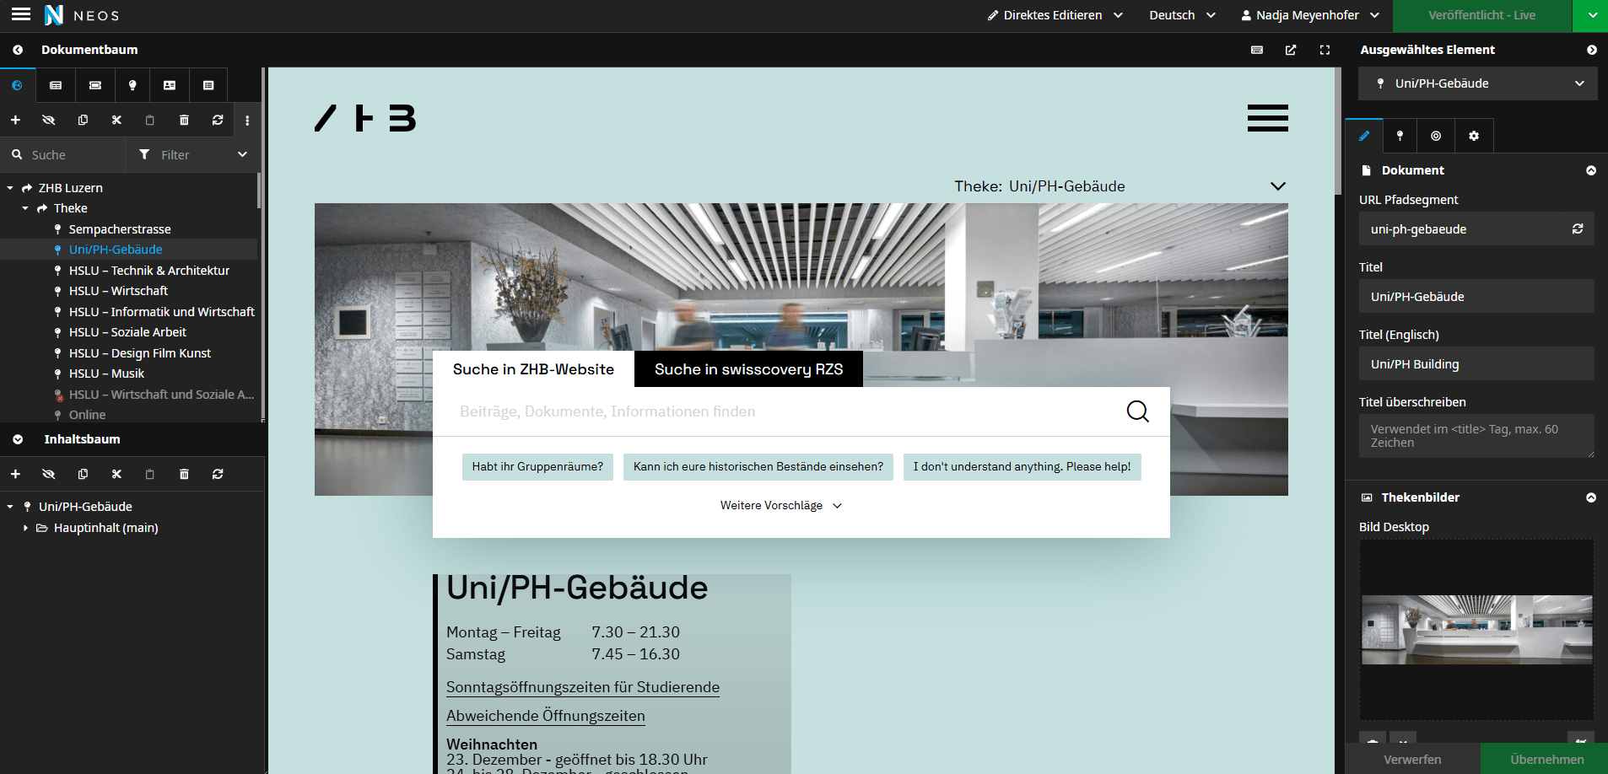The image size is (1608, 774).
Task: Open Sonntagsöffnungszeiten für Studierende link
Action: 583,687
